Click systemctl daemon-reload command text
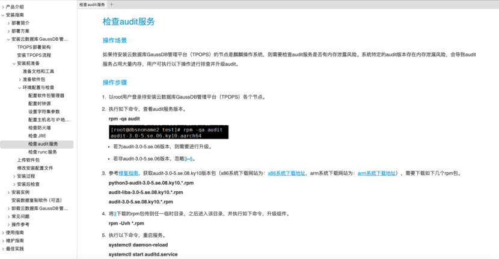Screen dimensions: 499x259 click(138, 245)
